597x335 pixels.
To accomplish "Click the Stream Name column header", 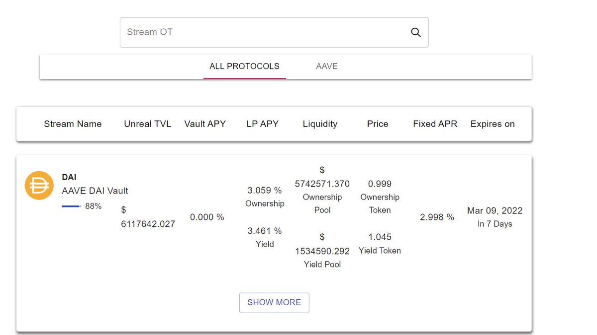I will tap(73, 124).
